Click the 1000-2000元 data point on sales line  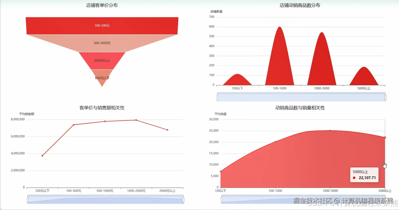(x=136, y=120)
